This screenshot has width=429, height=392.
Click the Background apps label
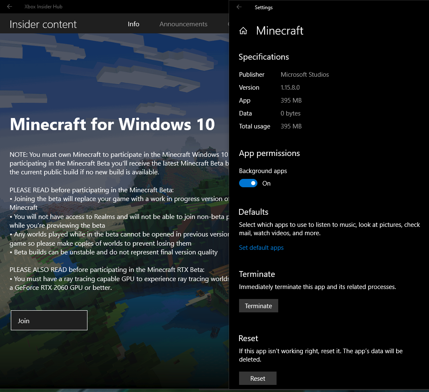click(263, 171)
